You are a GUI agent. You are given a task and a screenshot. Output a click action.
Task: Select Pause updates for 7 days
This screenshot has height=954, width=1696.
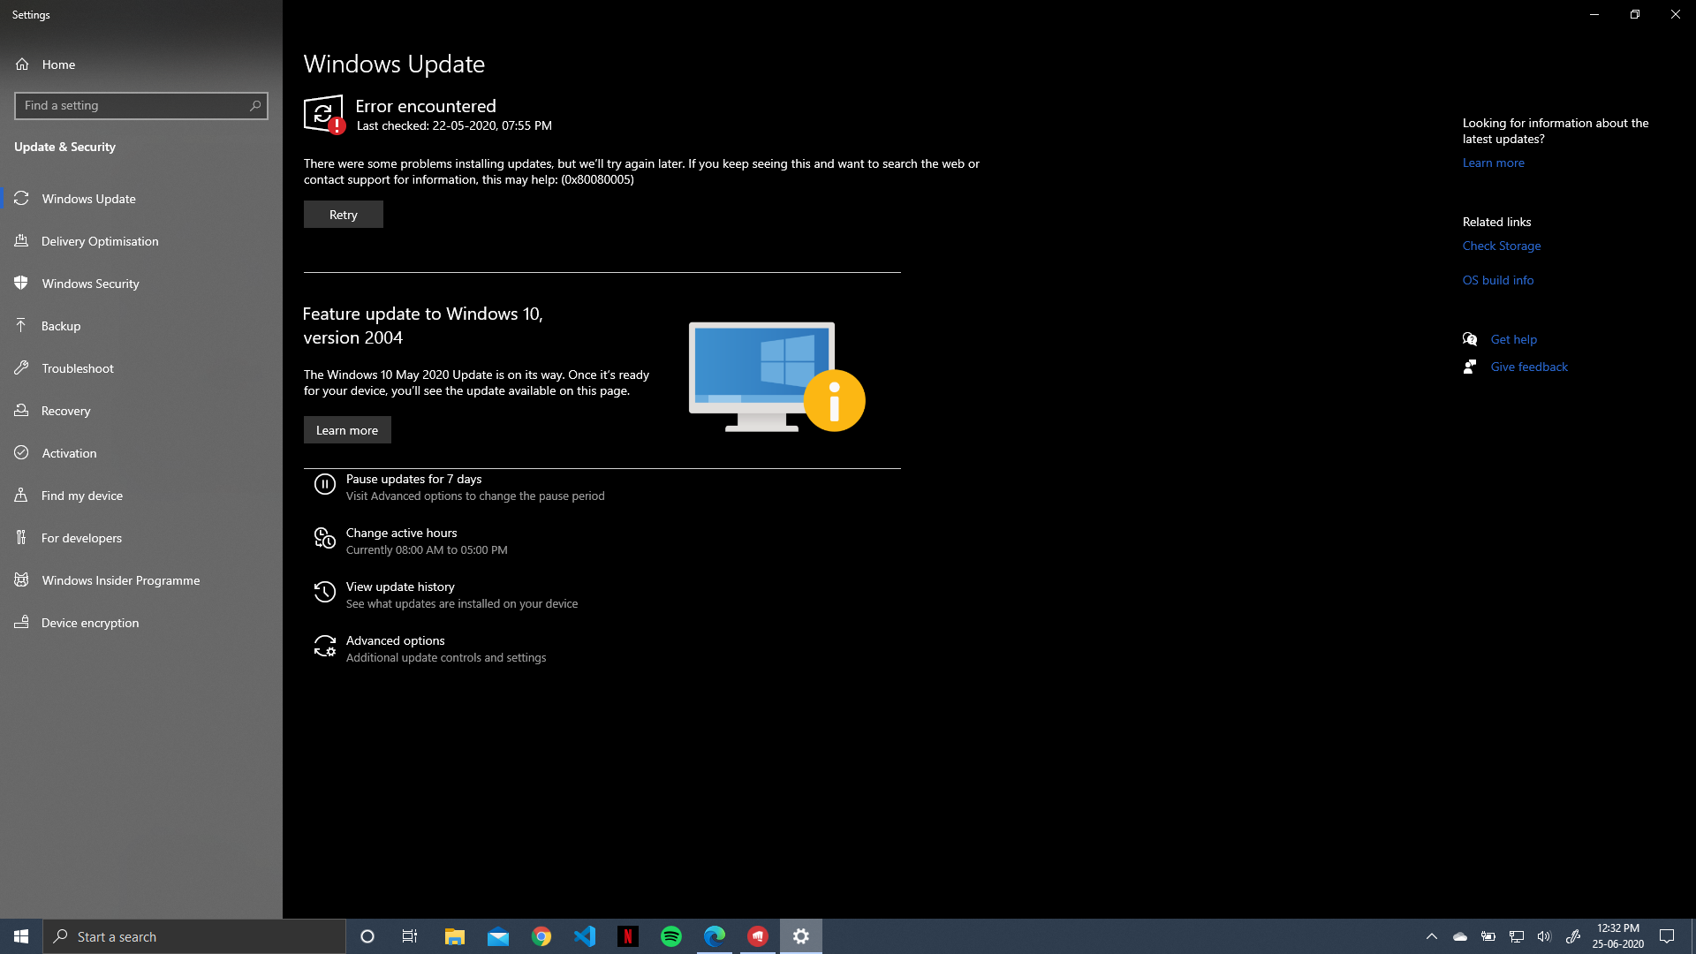point(459,488)
